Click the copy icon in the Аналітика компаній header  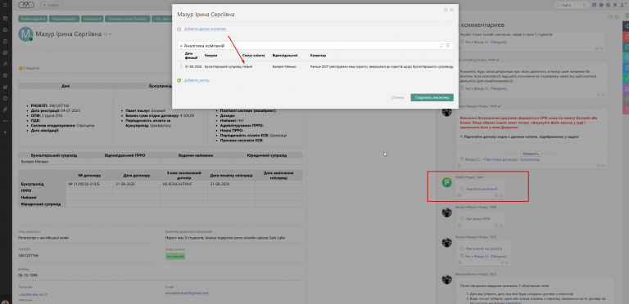click(441, 45)
